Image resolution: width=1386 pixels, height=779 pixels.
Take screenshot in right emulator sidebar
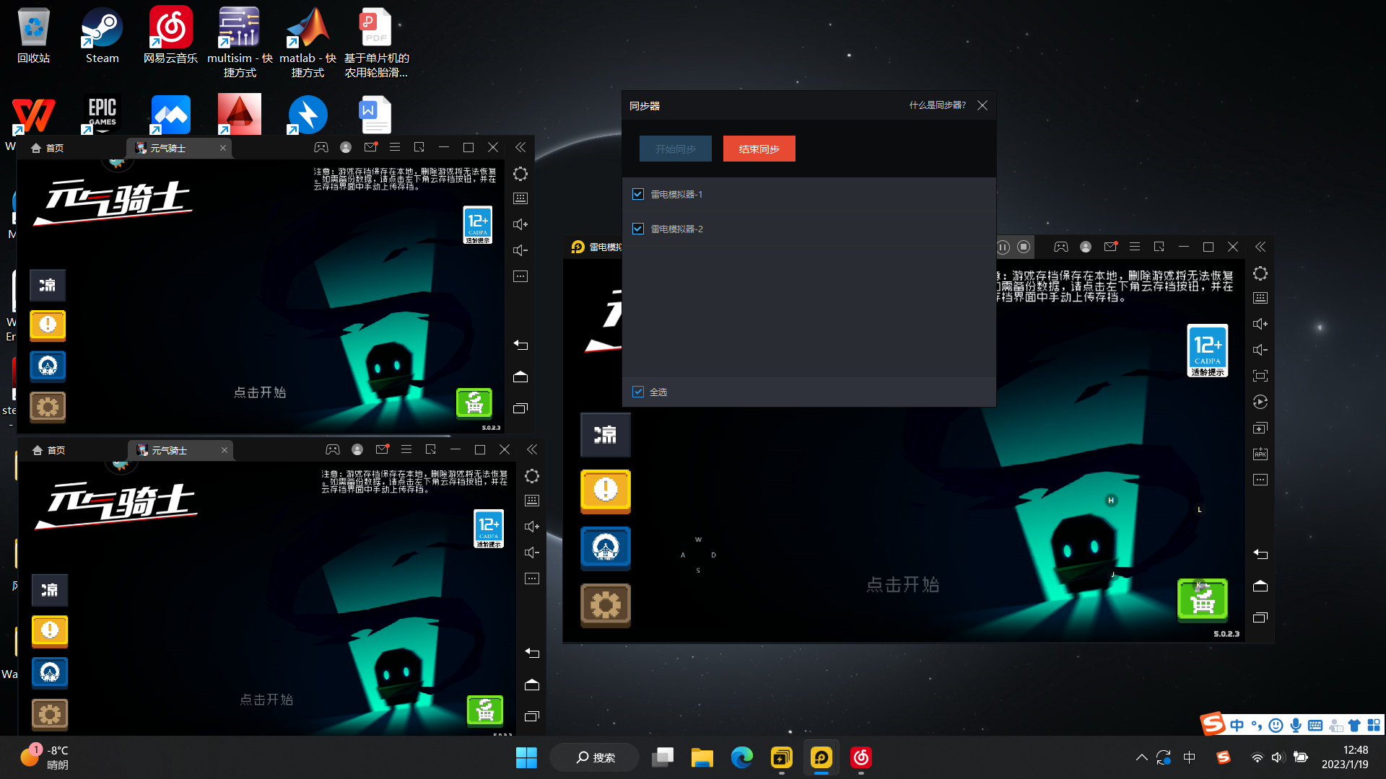1260,376
